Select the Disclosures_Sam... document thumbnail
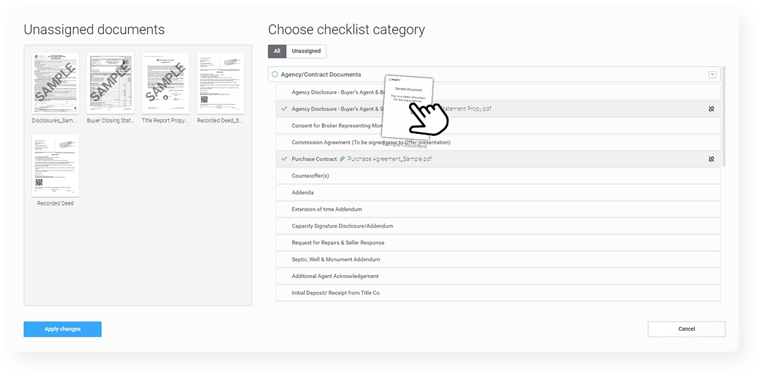The width and height of the screenshot is (760, 374). pyautogui.click(x=55, y=83)
